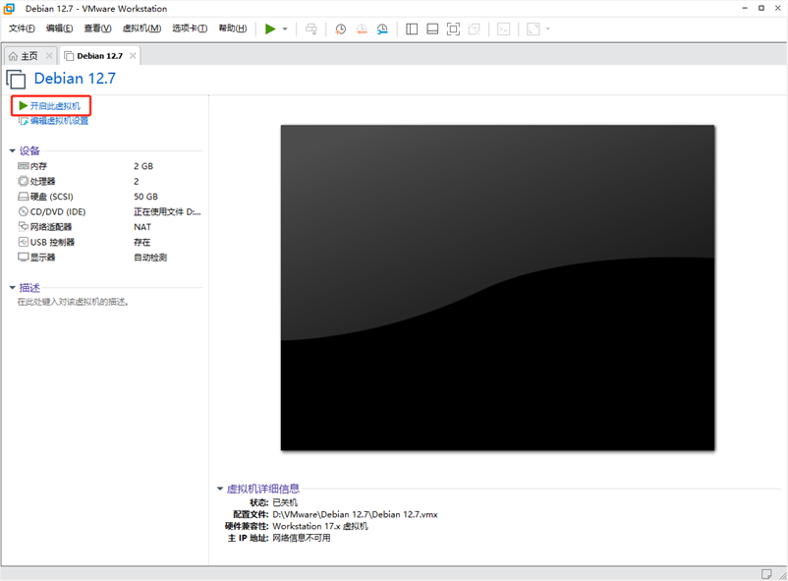The image size is (788, 581).
Task: Click the black VM preview screen
Action: [x=497, y=287]
